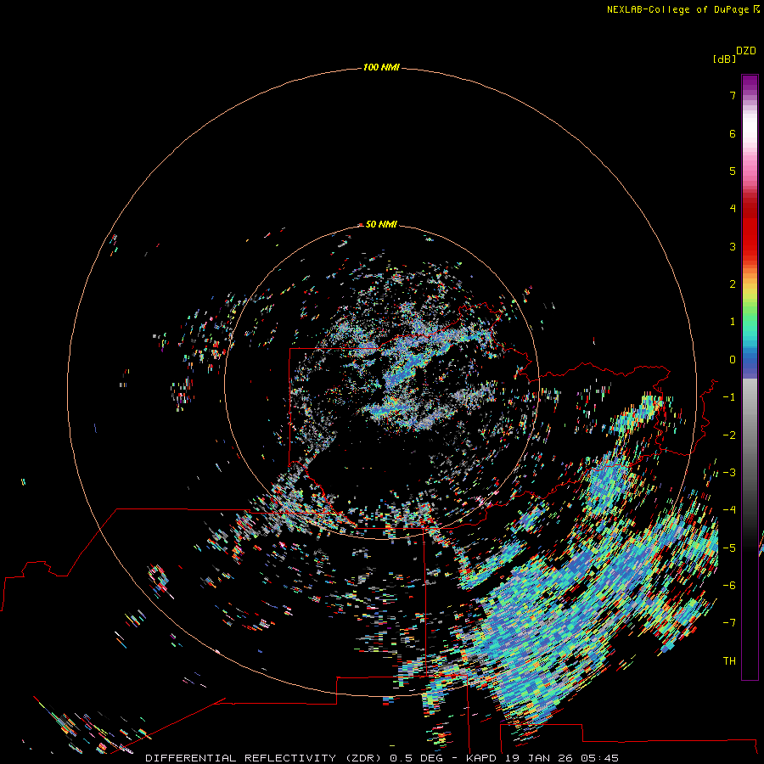This screenshot has height=764, width=764.
Task: Click the DZD legend title
Action: coord(746,51)
